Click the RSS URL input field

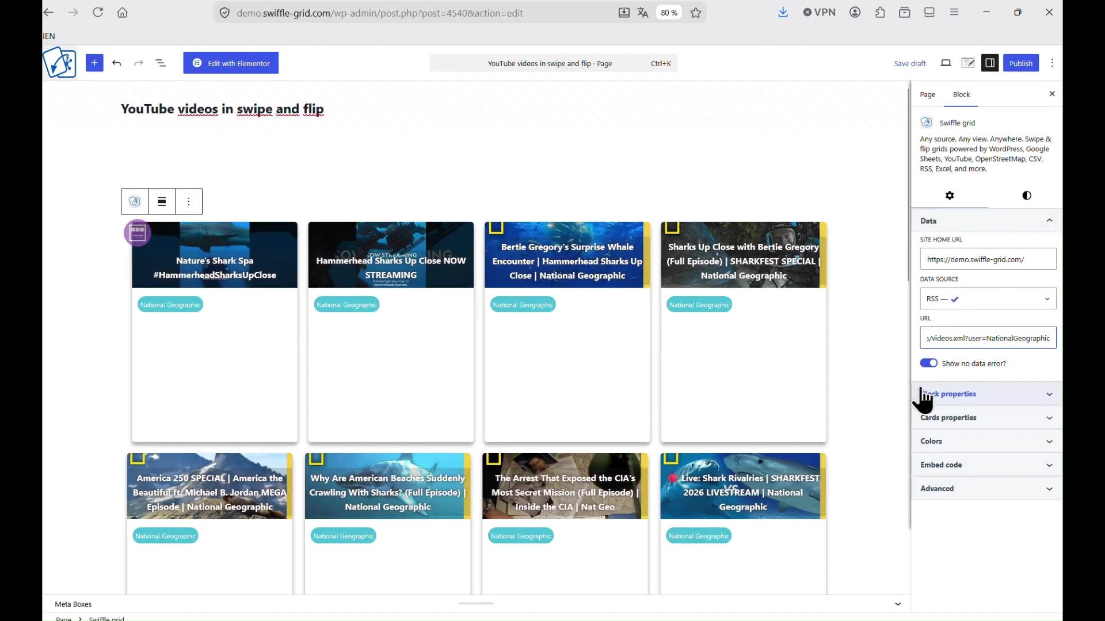988,338
